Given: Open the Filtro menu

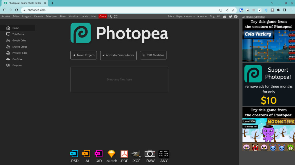Looking at the screenshot, I should pyautogui.click(x=63, y=16).
